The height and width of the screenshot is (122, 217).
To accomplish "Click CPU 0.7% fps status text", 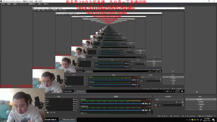I will pyautogui.click(x=189, y=116).
